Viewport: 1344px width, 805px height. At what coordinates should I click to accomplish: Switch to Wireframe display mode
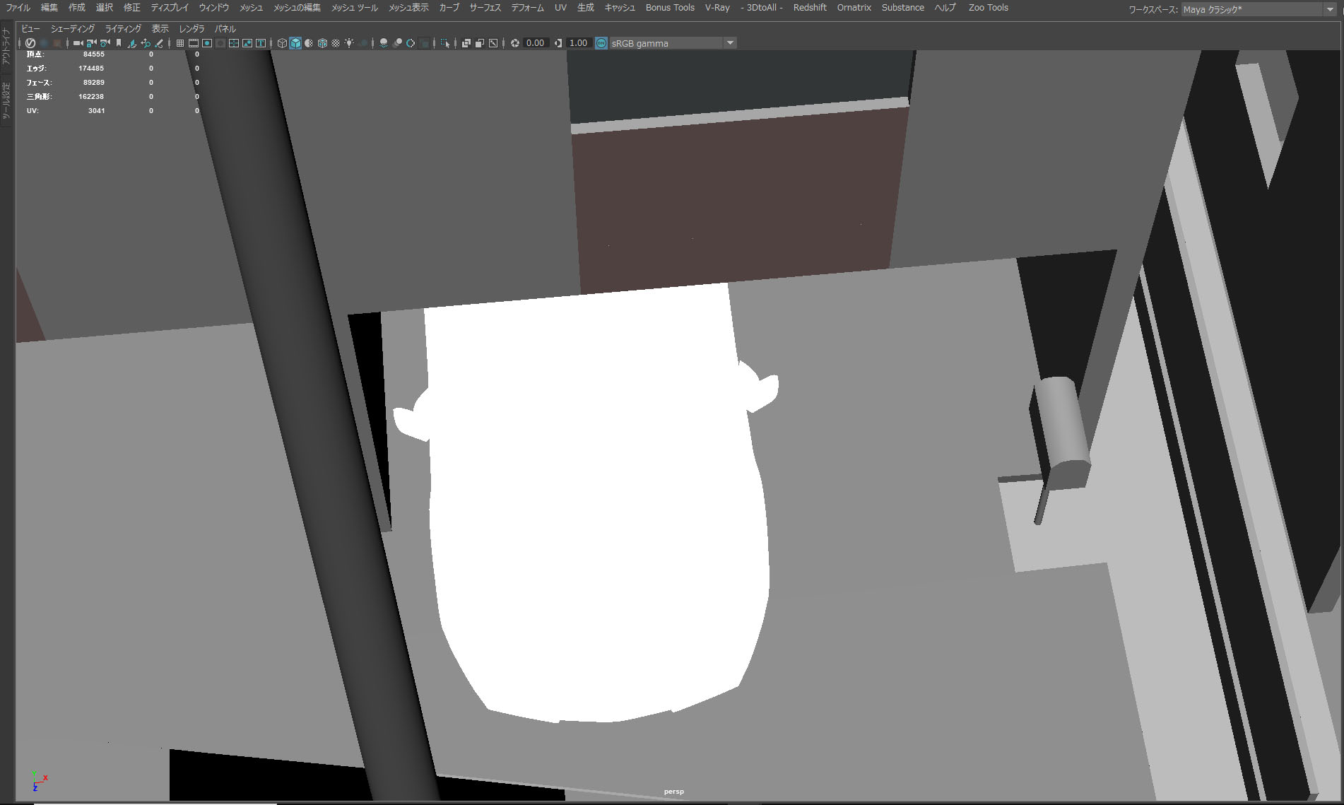(282, 43)
